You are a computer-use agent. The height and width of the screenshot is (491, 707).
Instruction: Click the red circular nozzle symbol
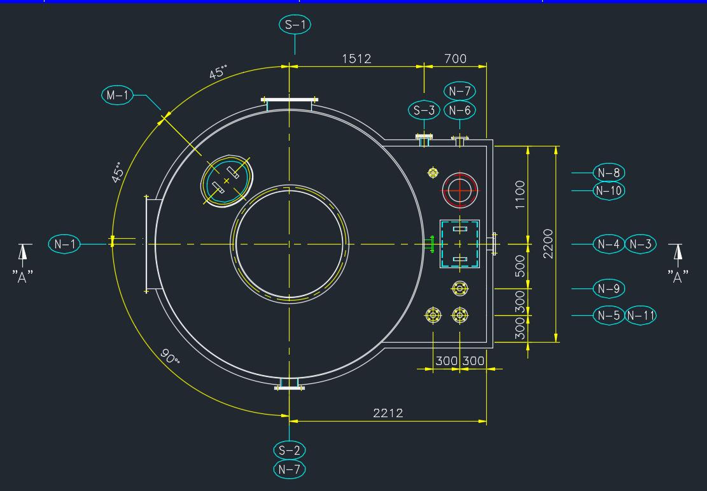point(459,189)
